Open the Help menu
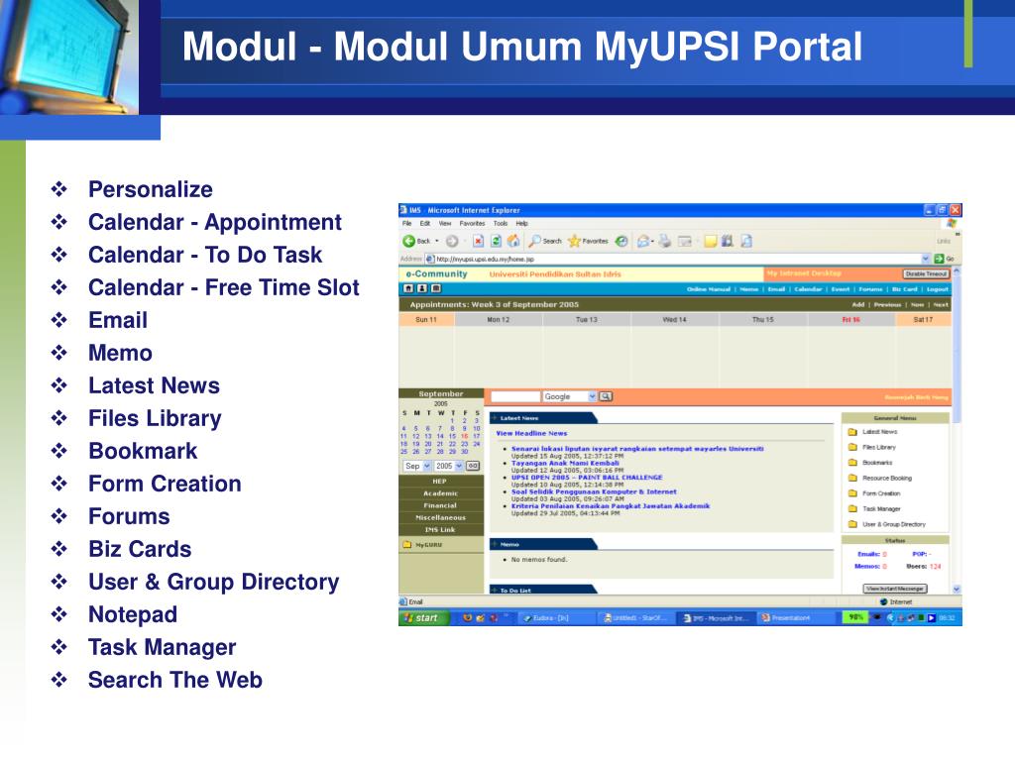This screenshot has width=1015, height=761. click(x=521, y=223)
